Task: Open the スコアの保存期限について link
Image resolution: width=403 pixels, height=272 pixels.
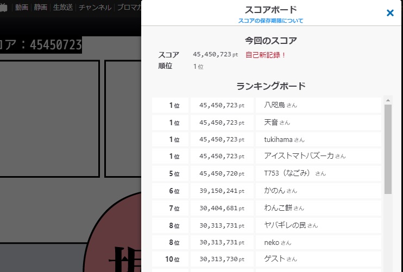Action: tap(270, 21)
